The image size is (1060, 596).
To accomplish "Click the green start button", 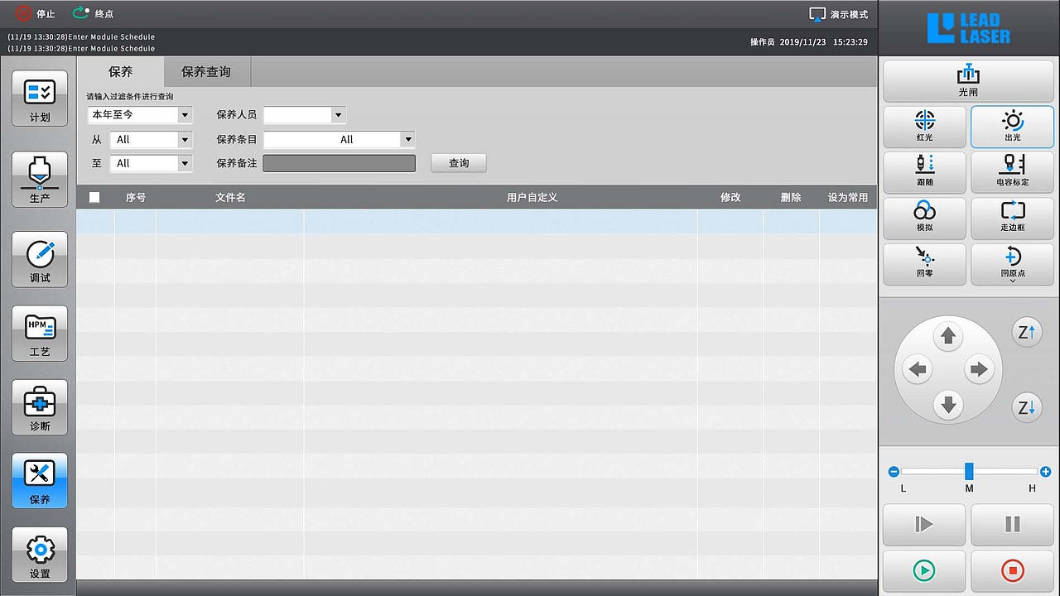I will click(x=924, y=570).
